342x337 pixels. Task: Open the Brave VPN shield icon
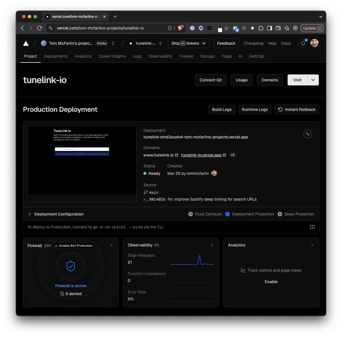295,28
